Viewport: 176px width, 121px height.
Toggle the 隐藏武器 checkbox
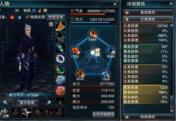[27, 17]
